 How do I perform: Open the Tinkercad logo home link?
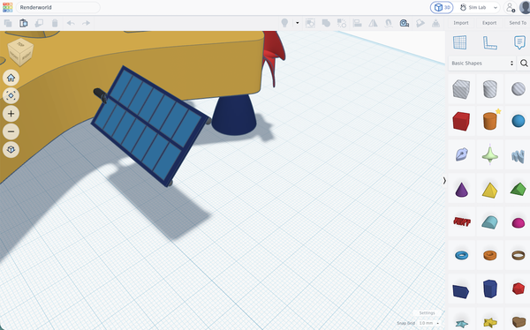pyautogui.click(x=7, y=7)
